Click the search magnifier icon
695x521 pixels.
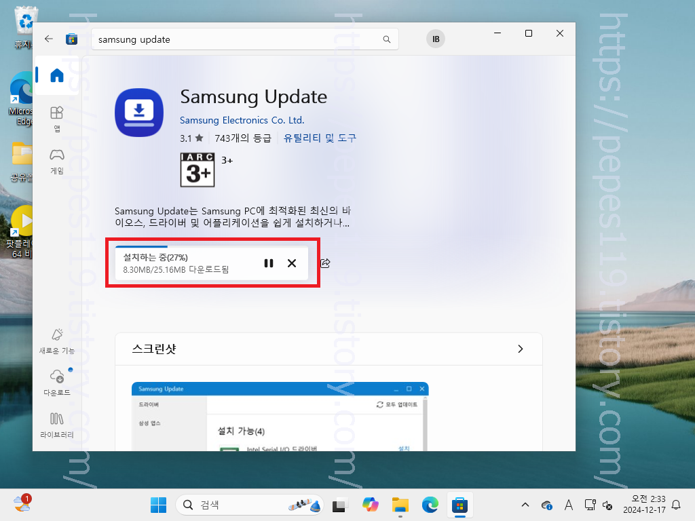pyautogui.click(x=386, y=39)
